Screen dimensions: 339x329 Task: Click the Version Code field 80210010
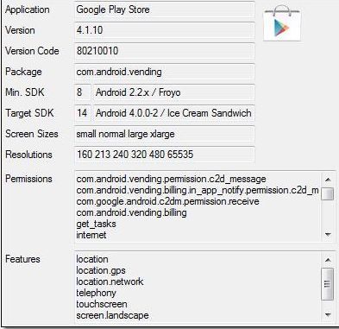164,51
